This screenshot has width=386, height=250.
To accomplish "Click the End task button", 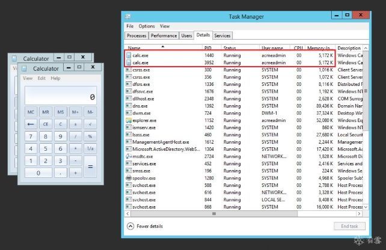I will pyautogui.click(x=349, y=226).
